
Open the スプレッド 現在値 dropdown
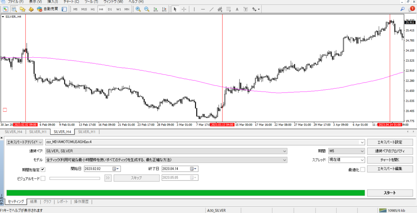coord(346,160)
